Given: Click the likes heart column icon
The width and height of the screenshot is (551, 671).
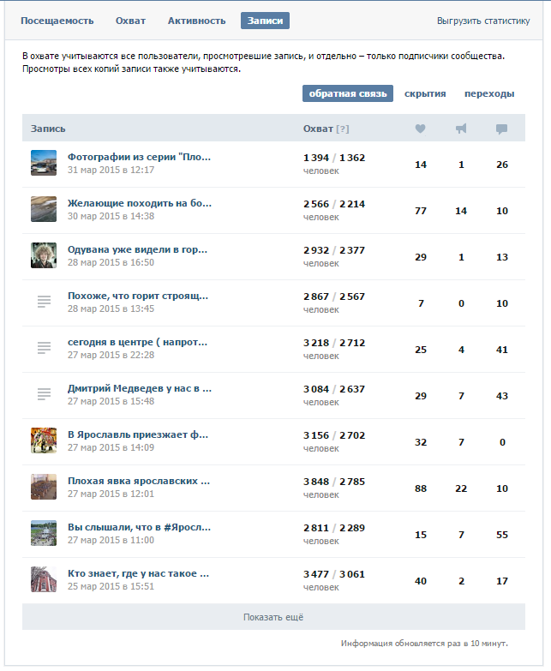Looking at the screenshot, I should click(x=420, y=129).
